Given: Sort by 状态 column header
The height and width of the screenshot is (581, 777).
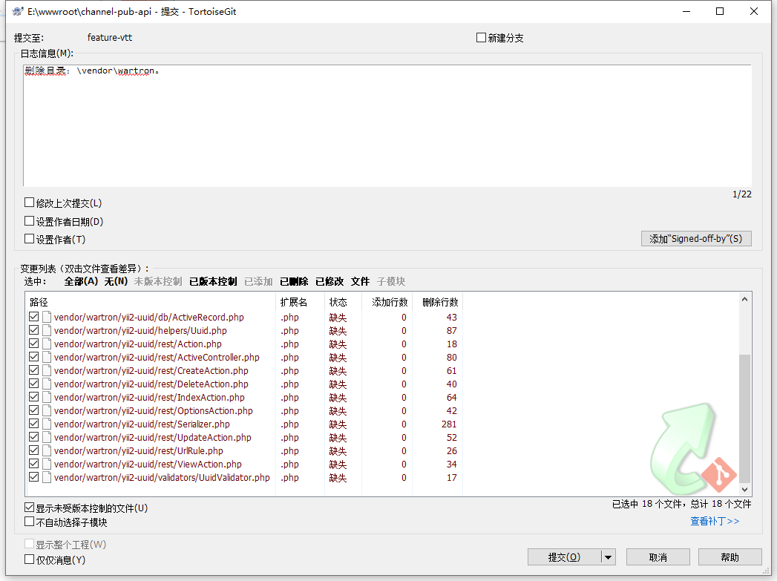Looking at the screenshot, I should coord(343,302).
